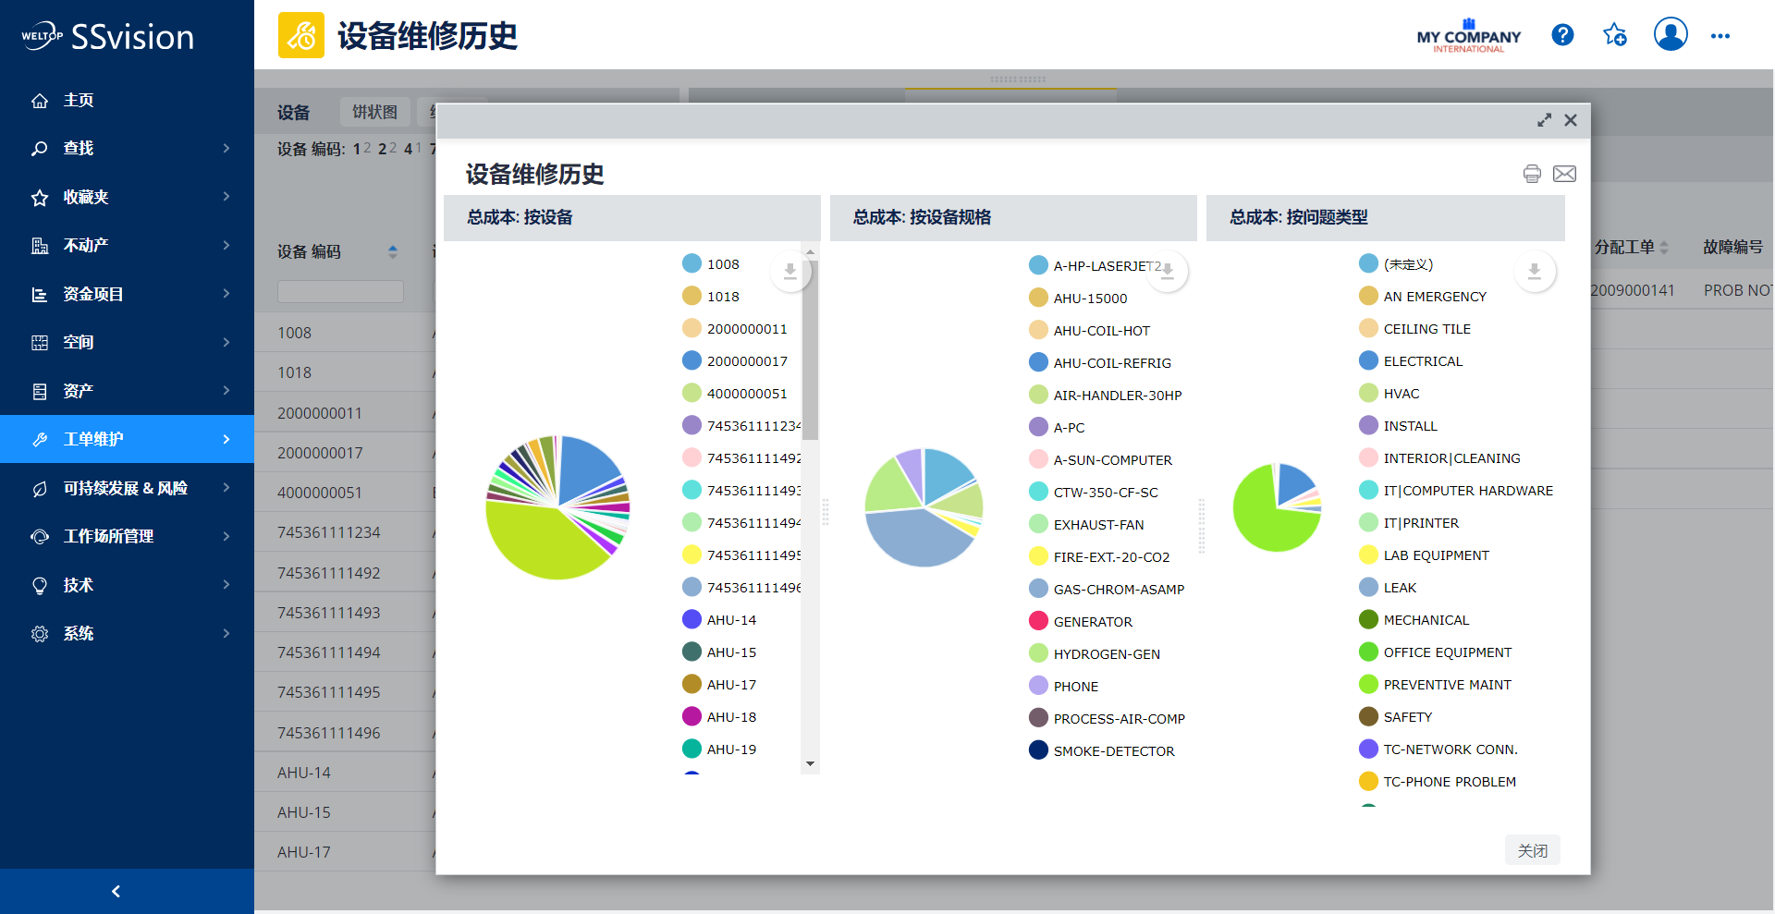Collapse the left sidebar with the chevron

click(x=116, y=891)
